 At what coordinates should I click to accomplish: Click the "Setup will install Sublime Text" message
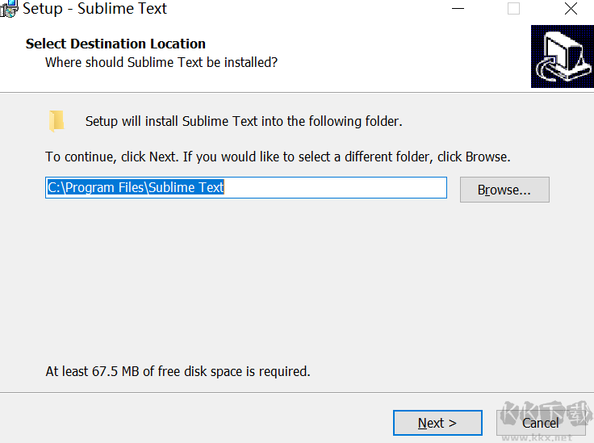click(x=244, y=122)
